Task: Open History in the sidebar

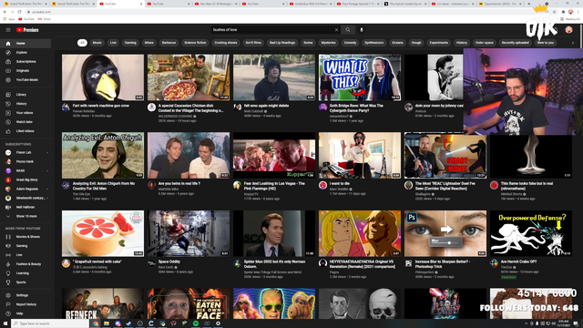Action: [26, 104]
